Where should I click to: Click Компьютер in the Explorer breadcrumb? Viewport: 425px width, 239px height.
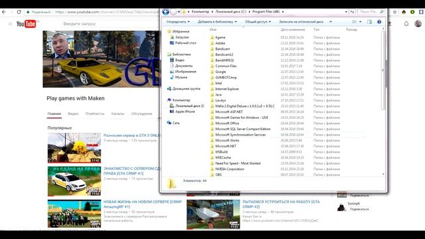(x=201, y=12)
